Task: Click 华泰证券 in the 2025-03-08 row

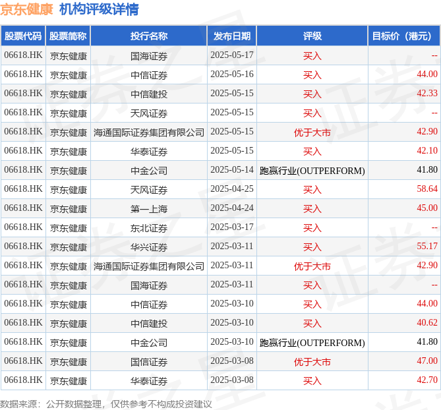Action: [x=149, y=381]
